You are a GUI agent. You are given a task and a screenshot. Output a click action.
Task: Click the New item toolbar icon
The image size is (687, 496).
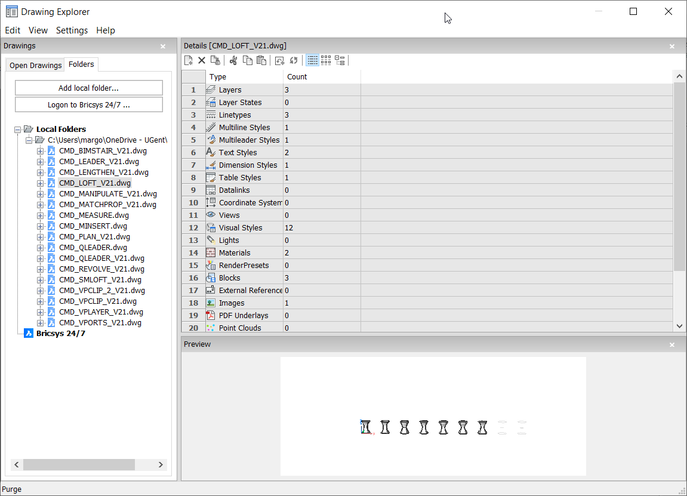point(188,60)
